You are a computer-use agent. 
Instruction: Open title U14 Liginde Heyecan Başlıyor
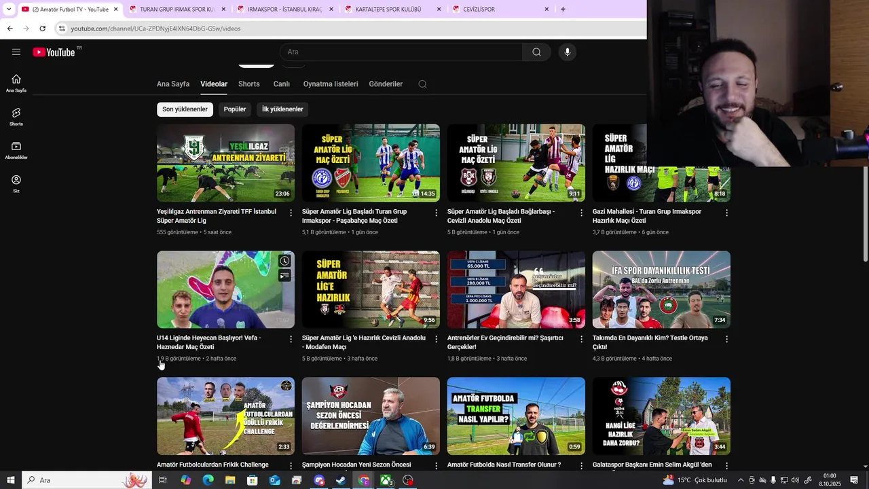click(209, 342)
